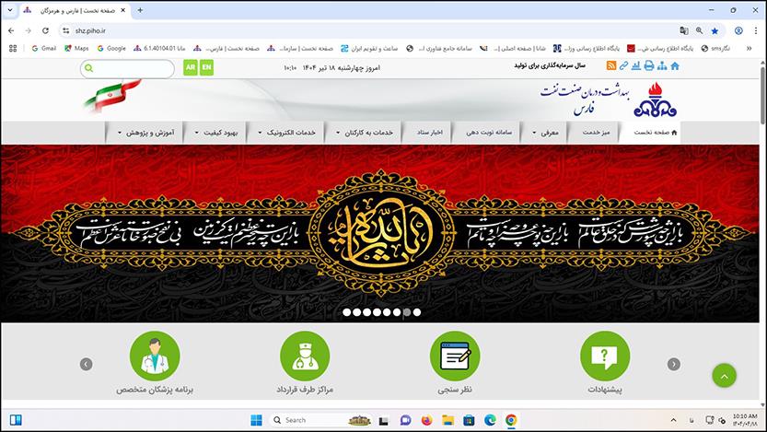Switch site language with EN button
Image resolution: width=767 pixels, height=432 pixels.
pyautogui.click(x=206, y=67)
